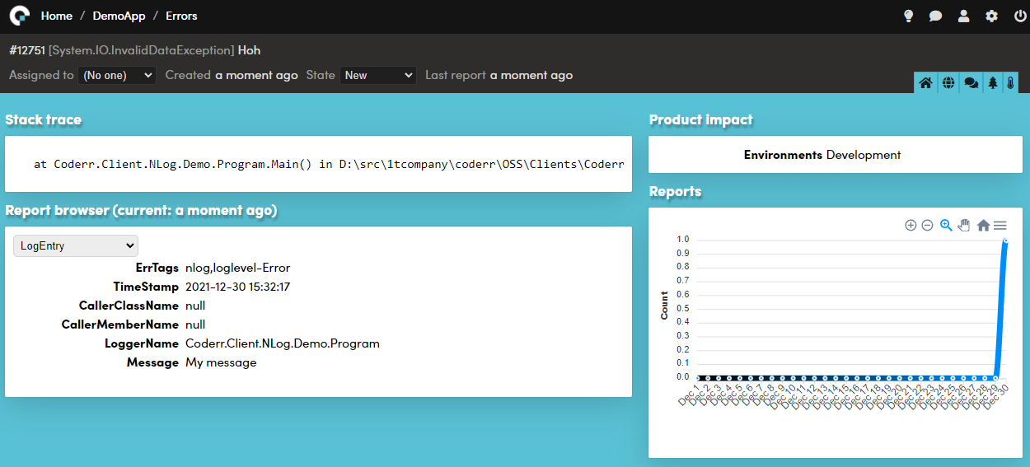
Task: Select the comments bubbles tab icon
Action: [x=971, y=83]
